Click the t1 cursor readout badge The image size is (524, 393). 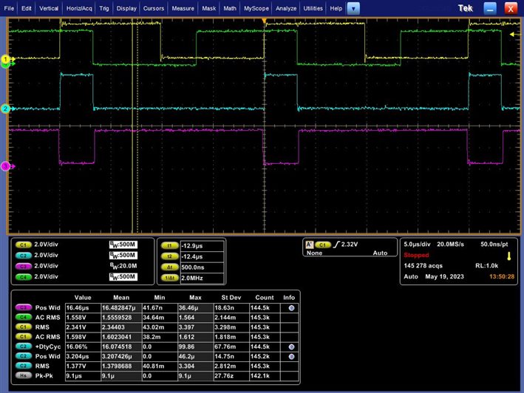click(169, 245)
